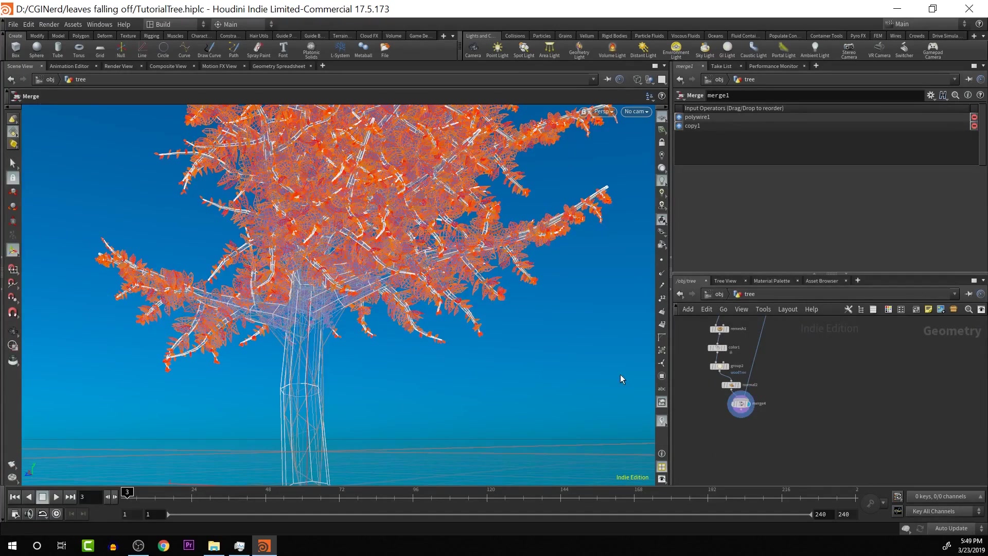Open the Geometry Spreadsheet pane tab
The width and height of the screenshot is (988, 556).
(279, 66)
